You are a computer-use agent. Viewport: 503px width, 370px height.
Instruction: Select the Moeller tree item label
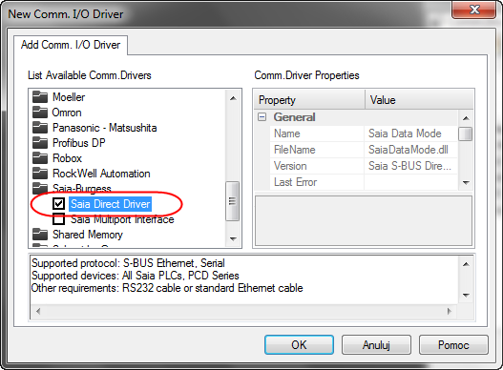[69, 97]
